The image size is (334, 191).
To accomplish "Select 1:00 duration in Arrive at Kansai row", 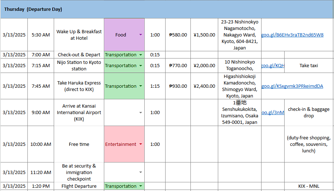I will (x=155, y=113).
